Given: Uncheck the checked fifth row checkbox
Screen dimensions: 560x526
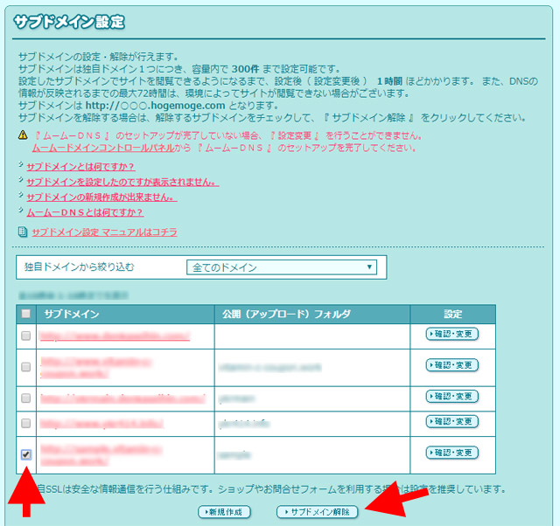Looking at the screenshot, I should [26, 454].
